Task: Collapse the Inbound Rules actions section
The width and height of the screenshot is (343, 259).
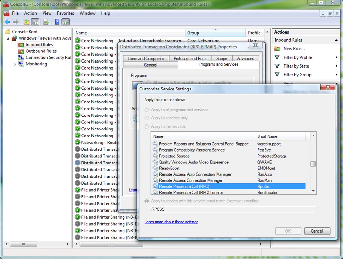Action: tap(336, 40)
